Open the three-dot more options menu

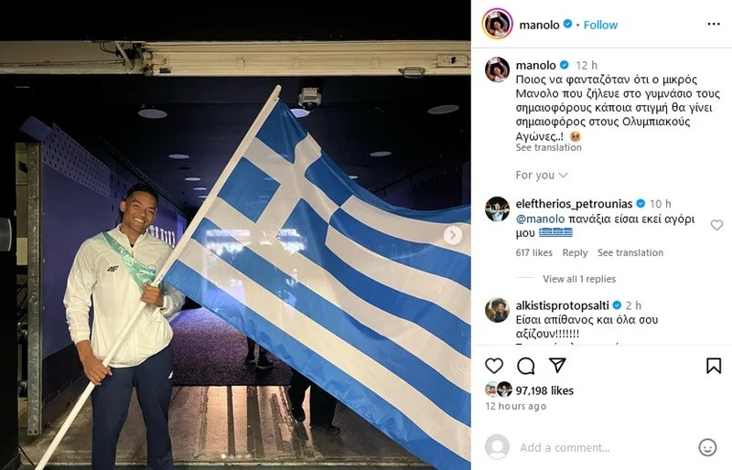pyautogui.click(x=714, y=25)
